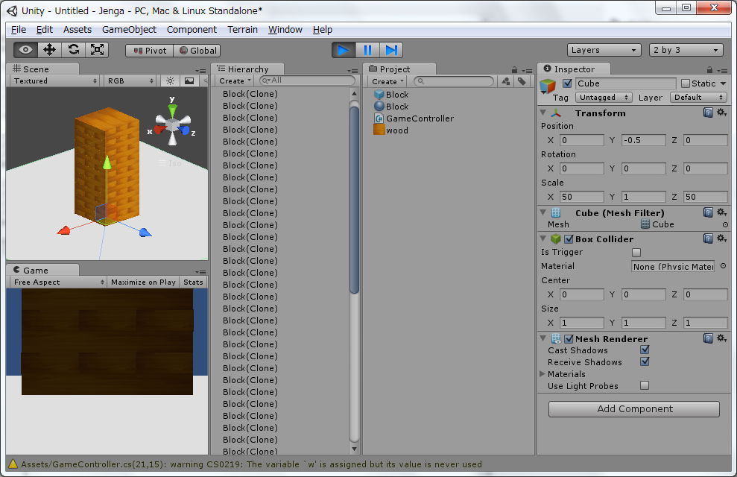
Task: Uncheck Receive Shadows
Action: (x=645, y=361)
